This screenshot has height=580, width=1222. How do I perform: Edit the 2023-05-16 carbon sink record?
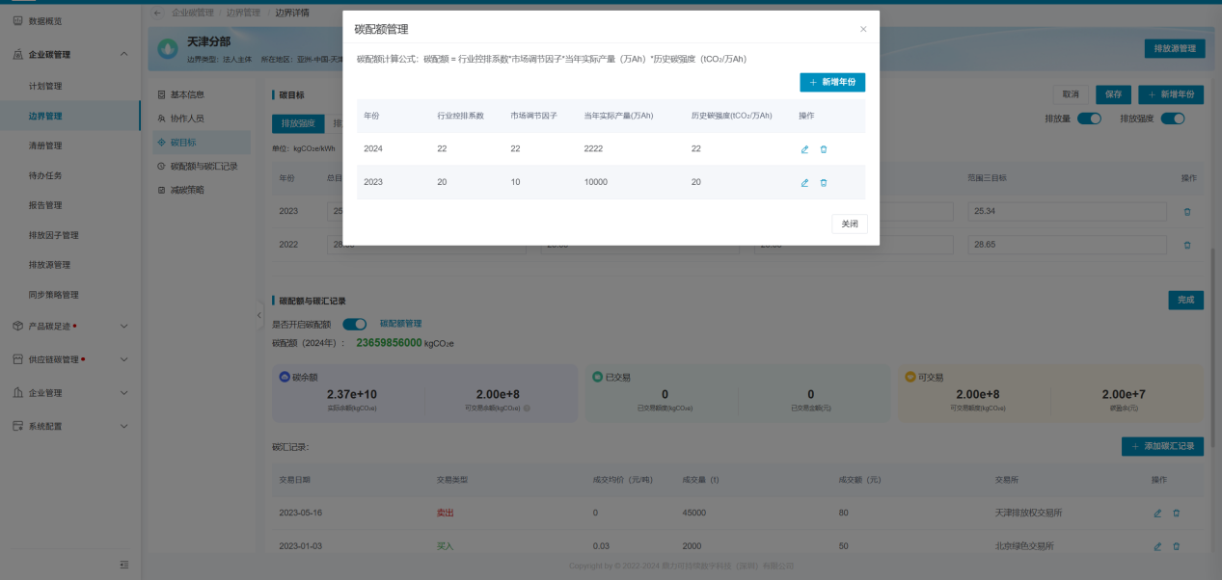[x=1157, y=514]
